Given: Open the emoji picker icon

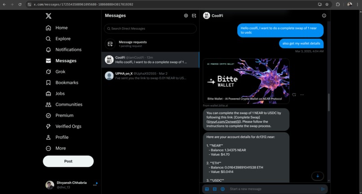Looking at the screenshot, I should pos(223,189).
